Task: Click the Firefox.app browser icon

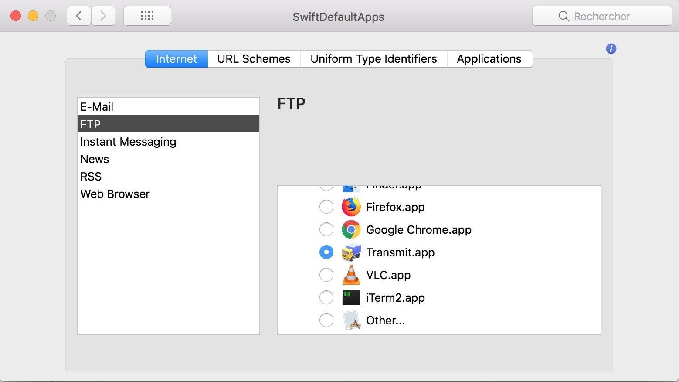Action: point(351,207)
